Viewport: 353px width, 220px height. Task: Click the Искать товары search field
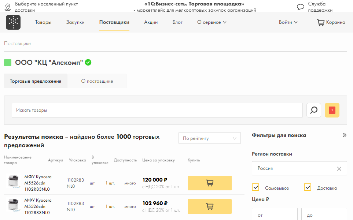[x=157, y=110]
